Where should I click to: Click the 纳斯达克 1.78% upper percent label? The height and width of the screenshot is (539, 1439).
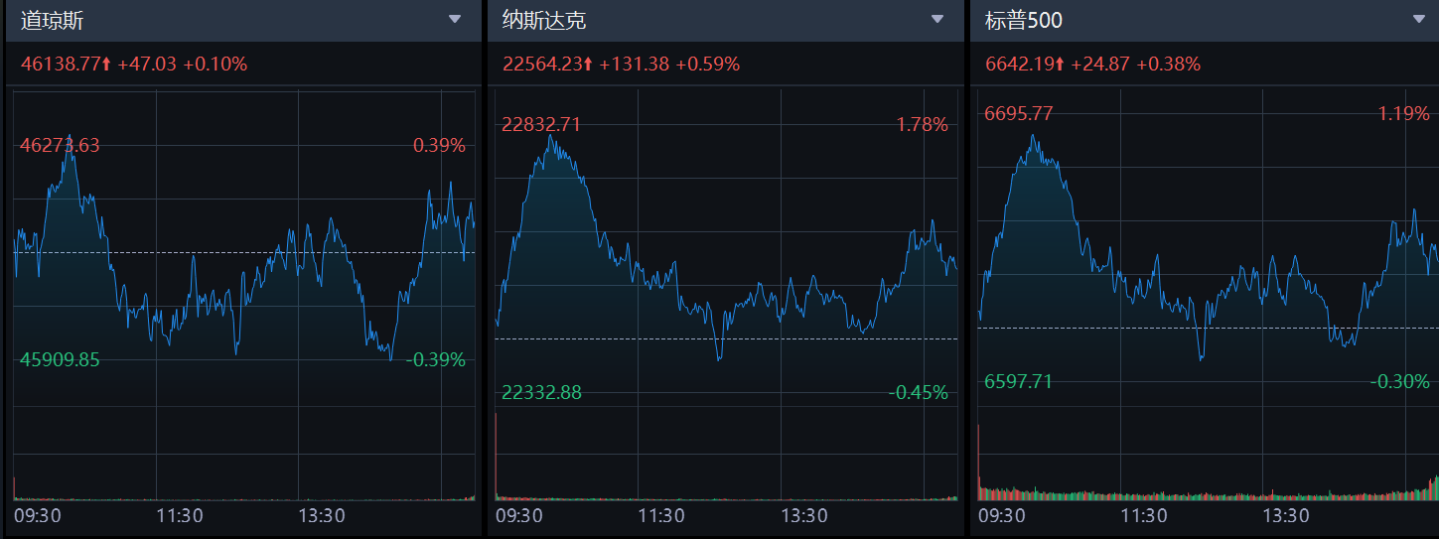tap(921, 125)
